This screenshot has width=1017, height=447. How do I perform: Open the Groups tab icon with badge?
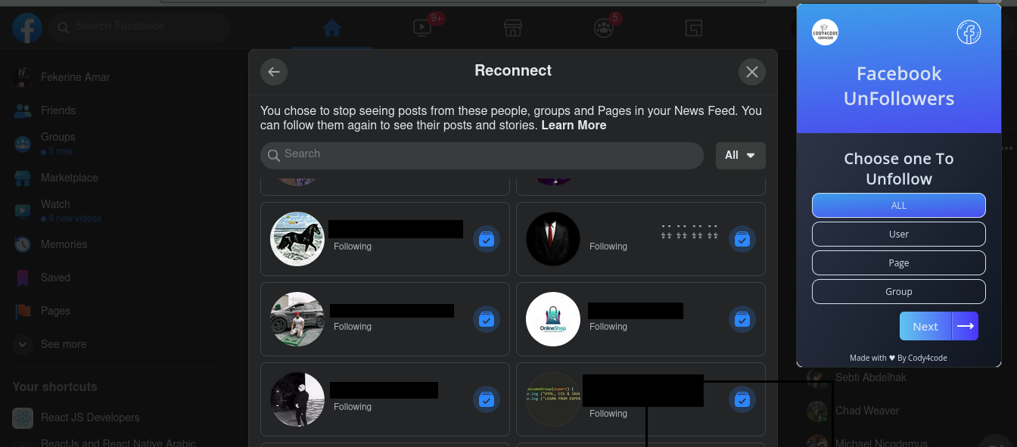(604, 28)
